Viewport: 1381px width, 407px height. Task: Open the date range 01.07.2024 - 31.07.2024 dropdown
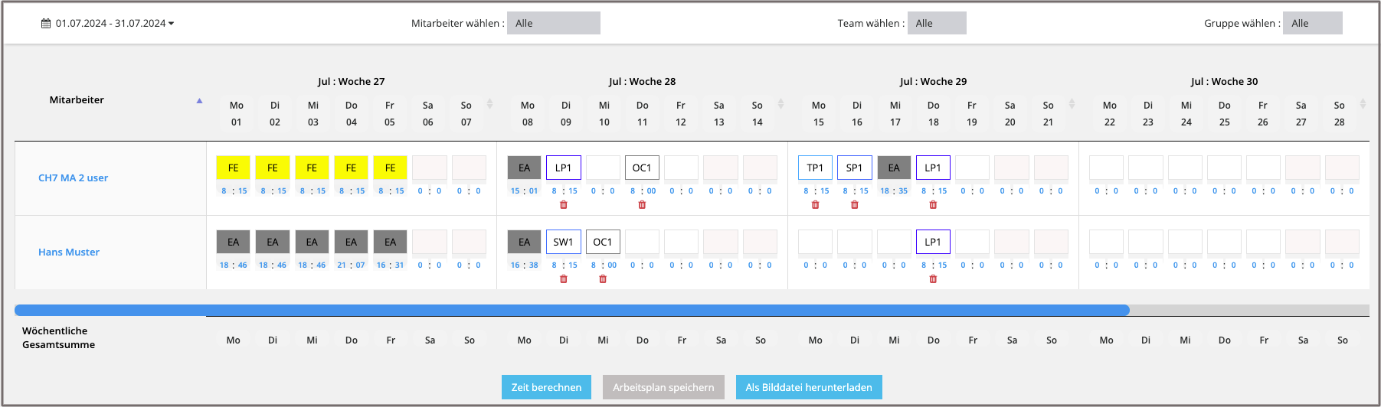point(110,24)
